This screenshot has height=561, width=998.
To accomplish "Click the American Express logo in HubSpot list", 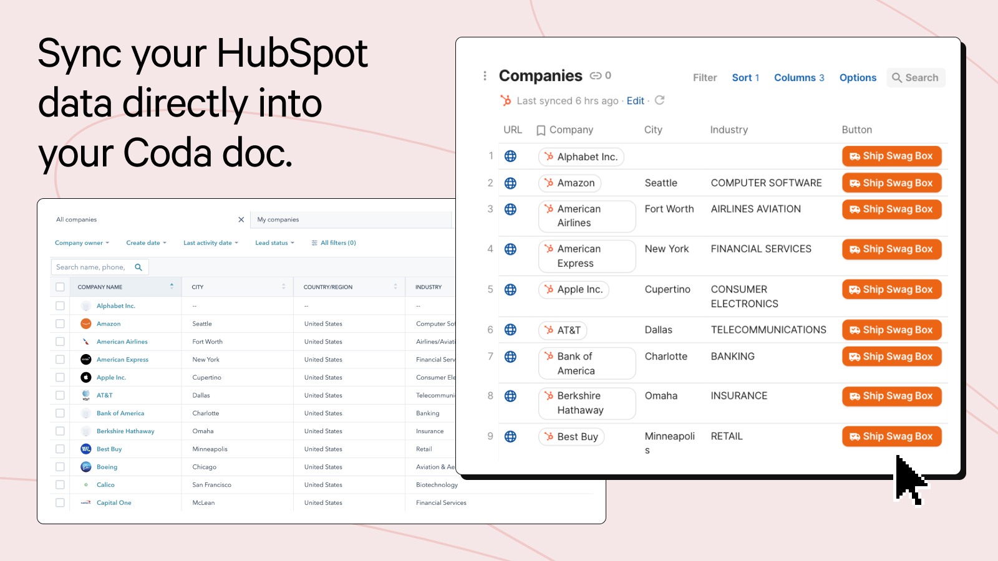I will tap(86, 360).
